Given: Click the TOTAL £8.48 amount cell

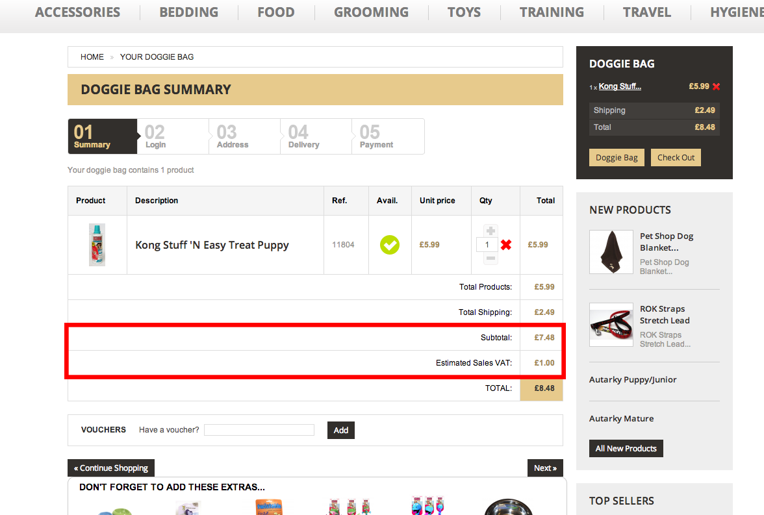Looking at the screenshot, I should (x=541, y=388).
